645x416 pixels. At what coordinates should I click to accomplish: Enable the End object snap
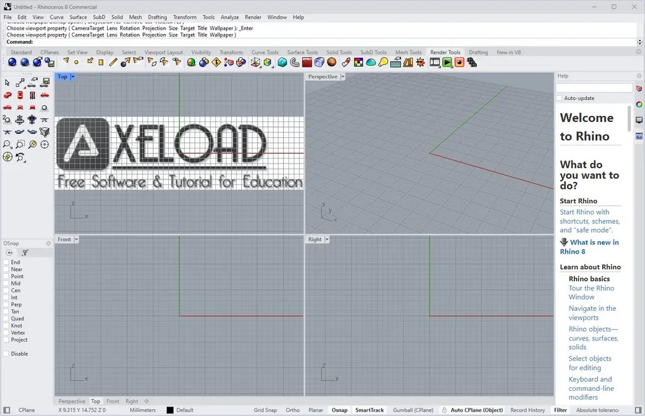(x=6, y=262)
